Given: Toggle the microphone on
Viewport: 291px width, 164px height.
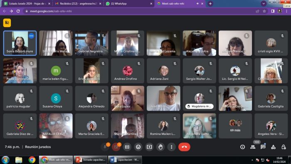Looking at the screenshot, I should tap(105, 147).
